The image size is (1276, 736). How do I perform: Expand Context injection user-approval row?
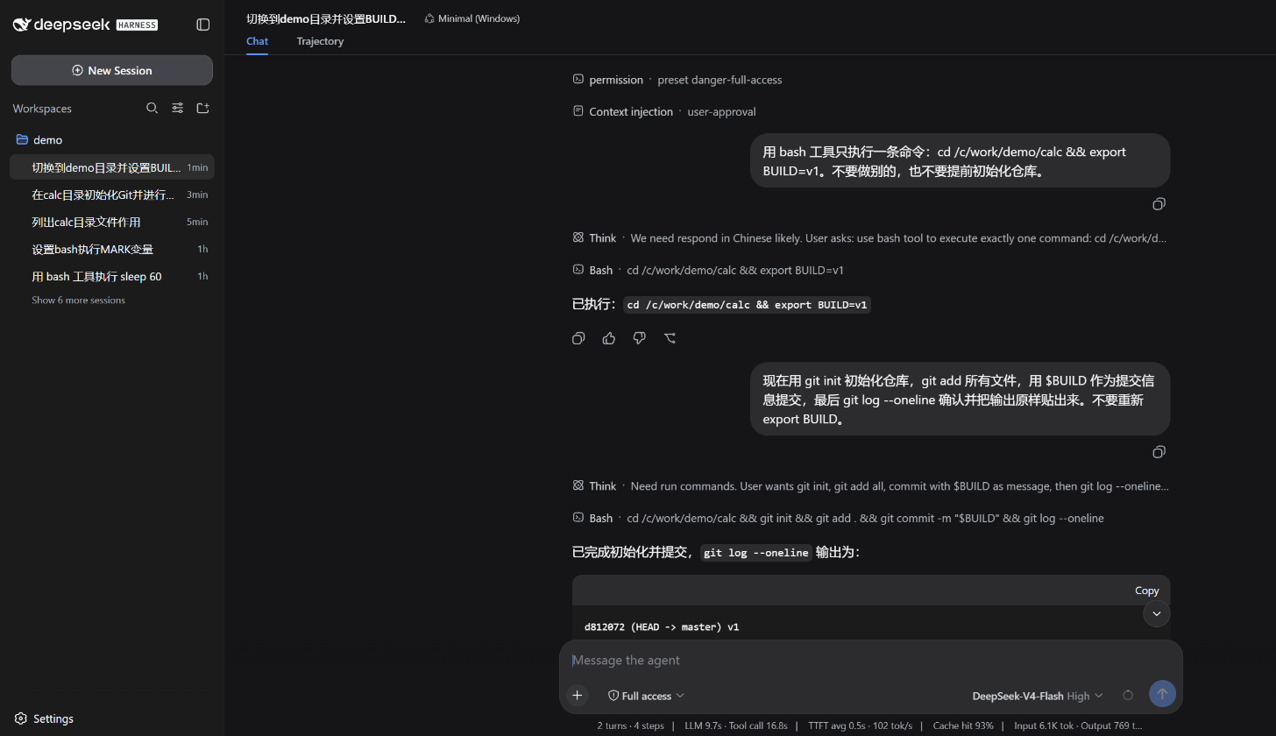coord(871,111)
